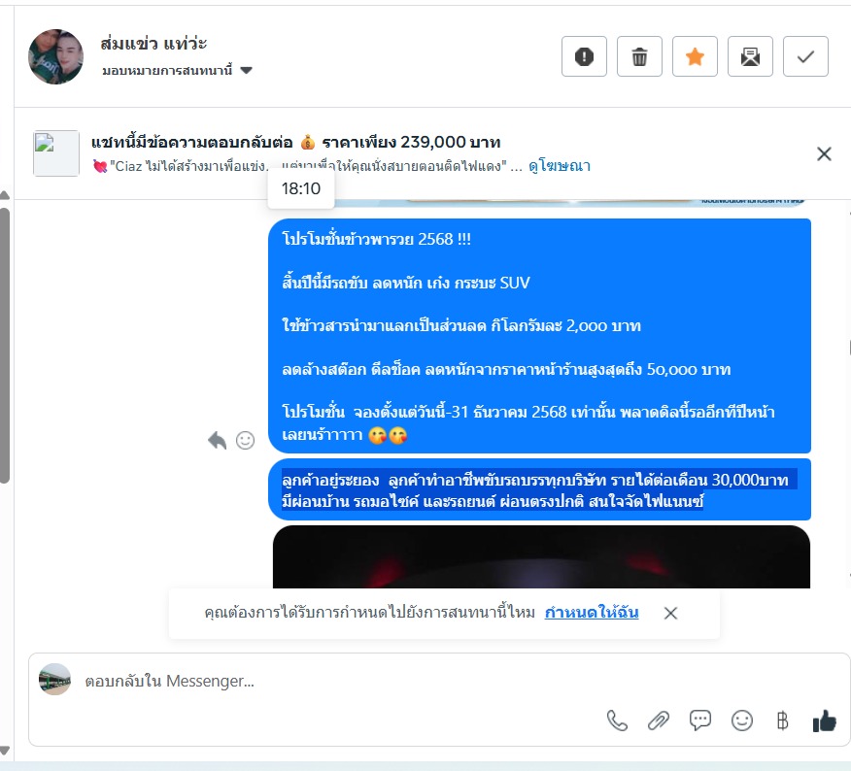Expand the assign conversation dropdown arrow
Viewport: 851px width, 771px height.
tap(246, 71)
